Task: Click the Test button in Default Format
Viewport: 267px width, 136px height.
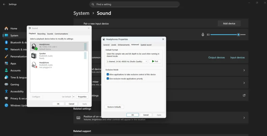Action: [155, 61]
